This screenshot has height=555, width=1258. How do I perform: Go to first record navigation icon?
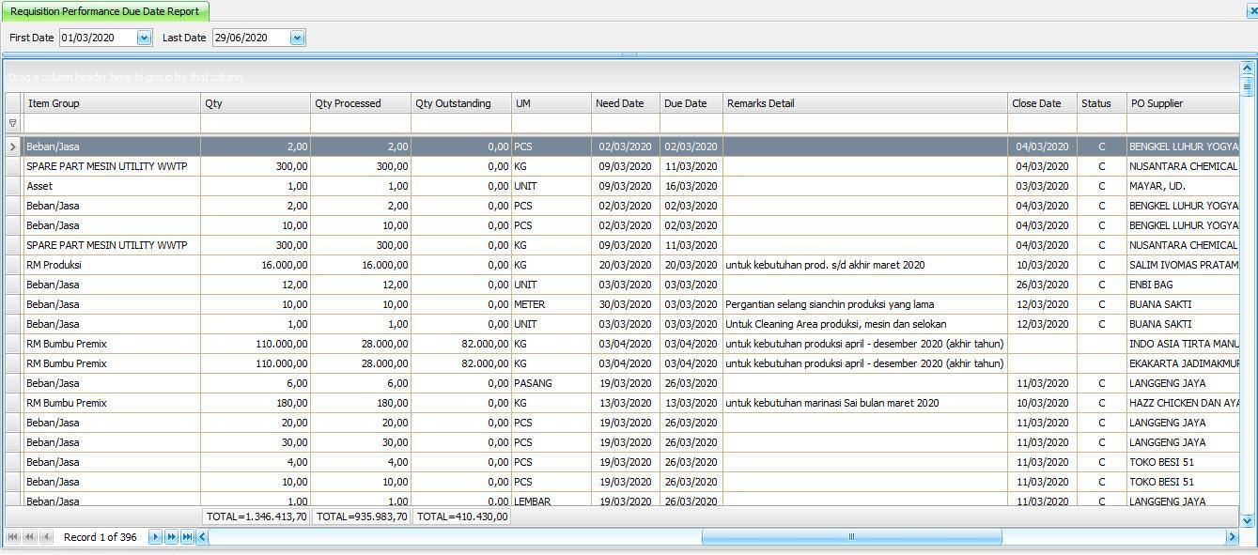[x=13, y=537]
